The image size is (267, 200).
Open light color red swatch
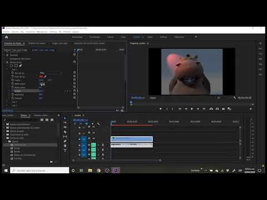[41, 77]
